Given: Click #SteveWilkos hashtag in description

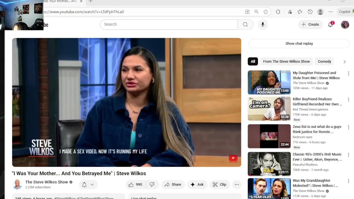Looking at the screenshot, I should (65, 198).
